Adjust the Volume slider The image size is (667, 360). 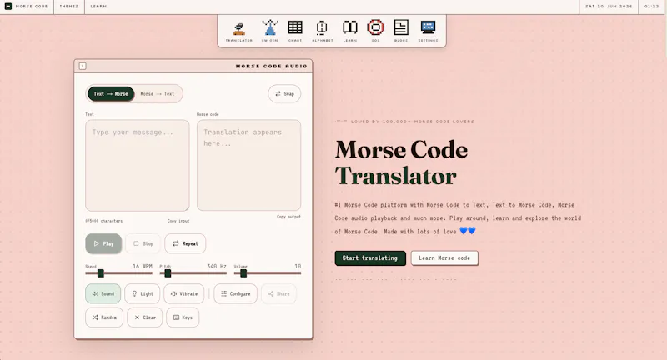coord(268,273)
